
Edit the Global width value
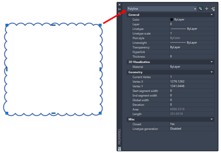192,100
